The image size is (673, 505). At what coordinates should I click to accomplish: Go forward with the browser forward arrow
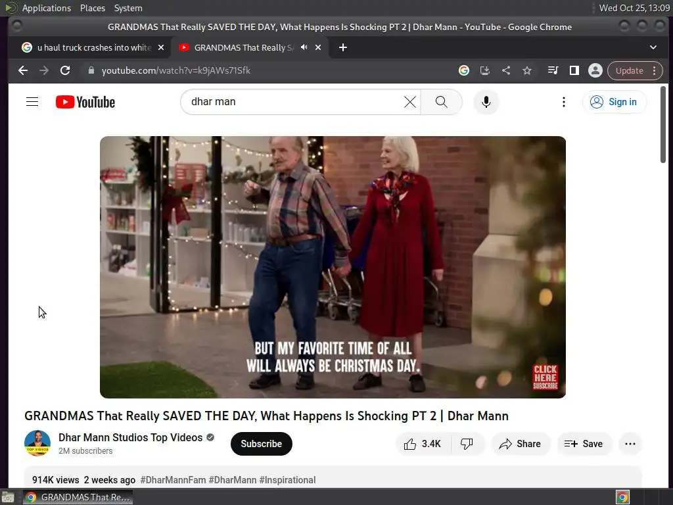coord(44,70)
